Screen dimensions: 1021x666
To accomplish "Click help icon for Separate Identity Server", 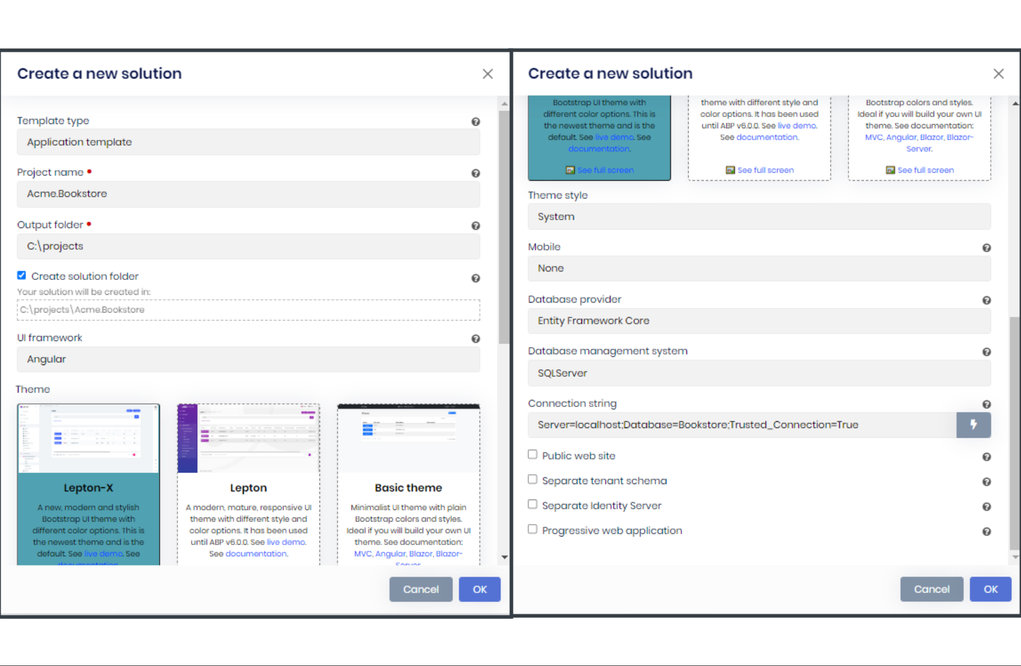I will (986, 507).
